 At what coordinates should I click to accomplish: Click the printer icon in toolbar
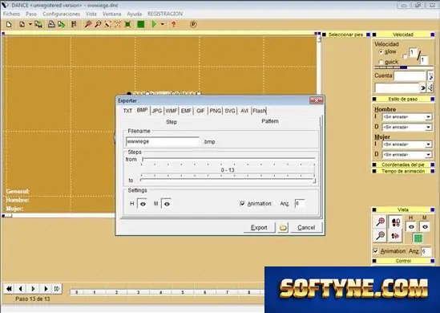pyautogui.click(x=51, y=24)
